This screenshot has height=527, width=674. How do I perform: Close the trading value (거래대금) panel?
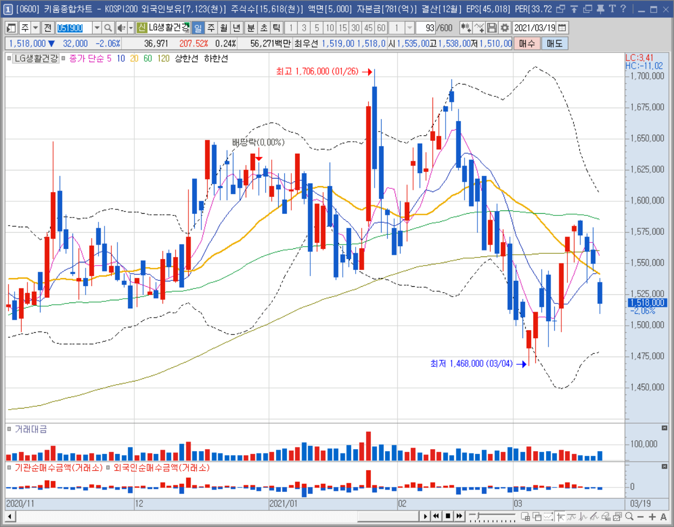click(x=665, y=428)
